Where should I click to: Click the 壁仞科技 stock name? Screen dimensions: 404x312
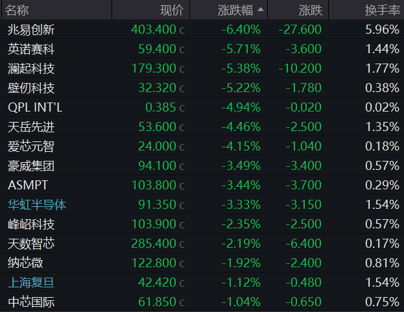click(x=31, y=88)
